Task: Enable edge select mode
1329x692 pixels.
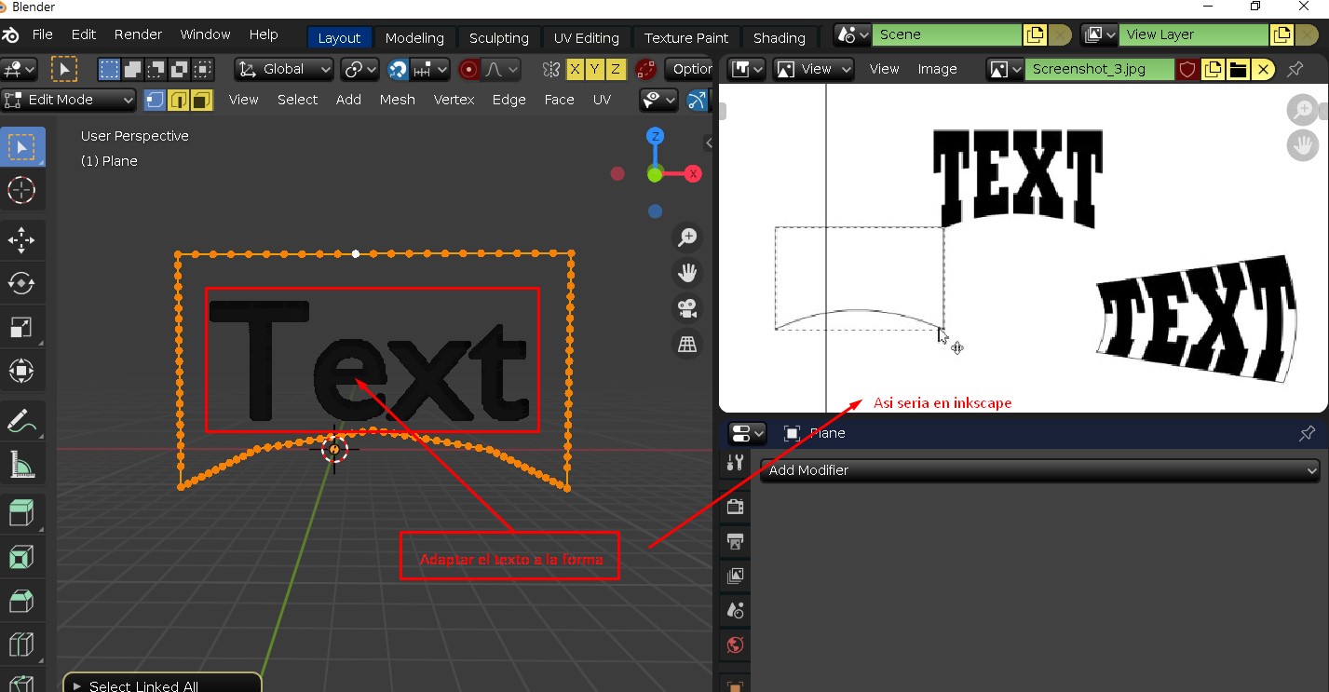Action: [x=179, y=100]
